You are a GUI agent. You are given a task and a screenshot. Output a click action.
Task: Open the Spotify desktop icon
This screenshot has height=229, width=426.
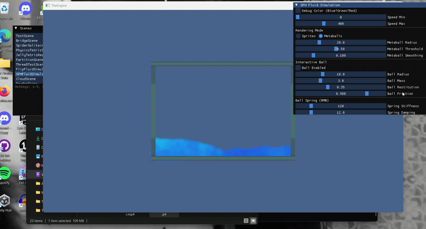point(5,173)
